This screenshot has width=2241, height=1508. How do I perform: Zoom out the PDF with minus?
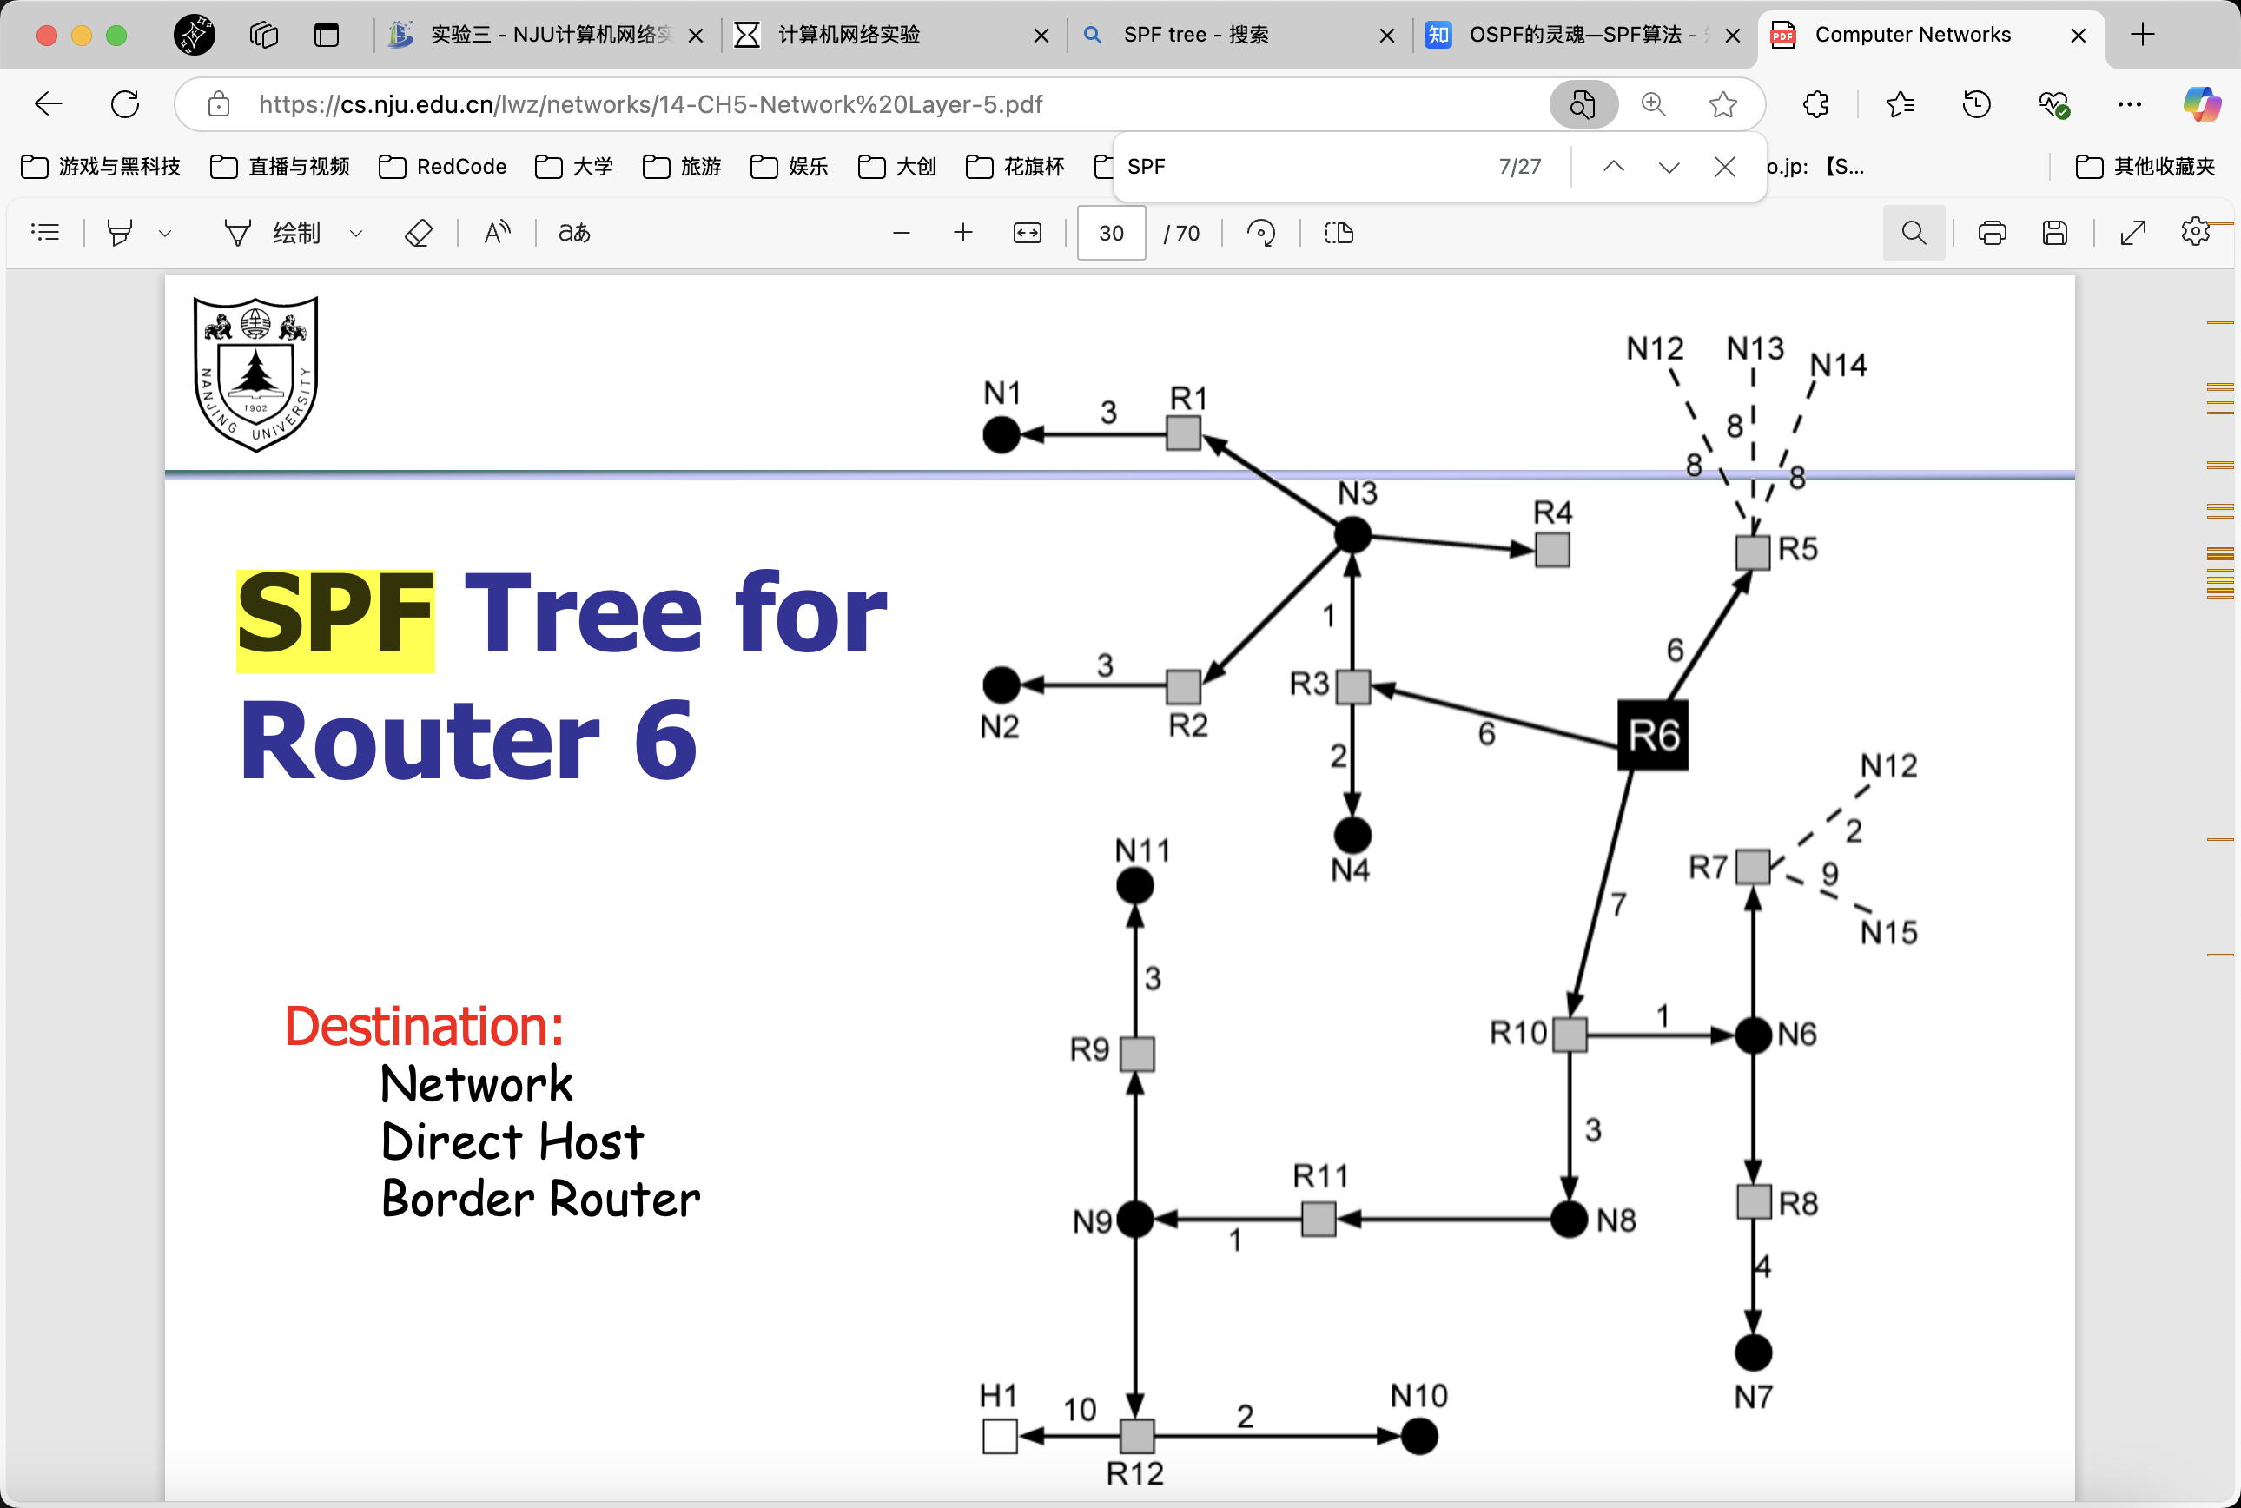(901, 232)
